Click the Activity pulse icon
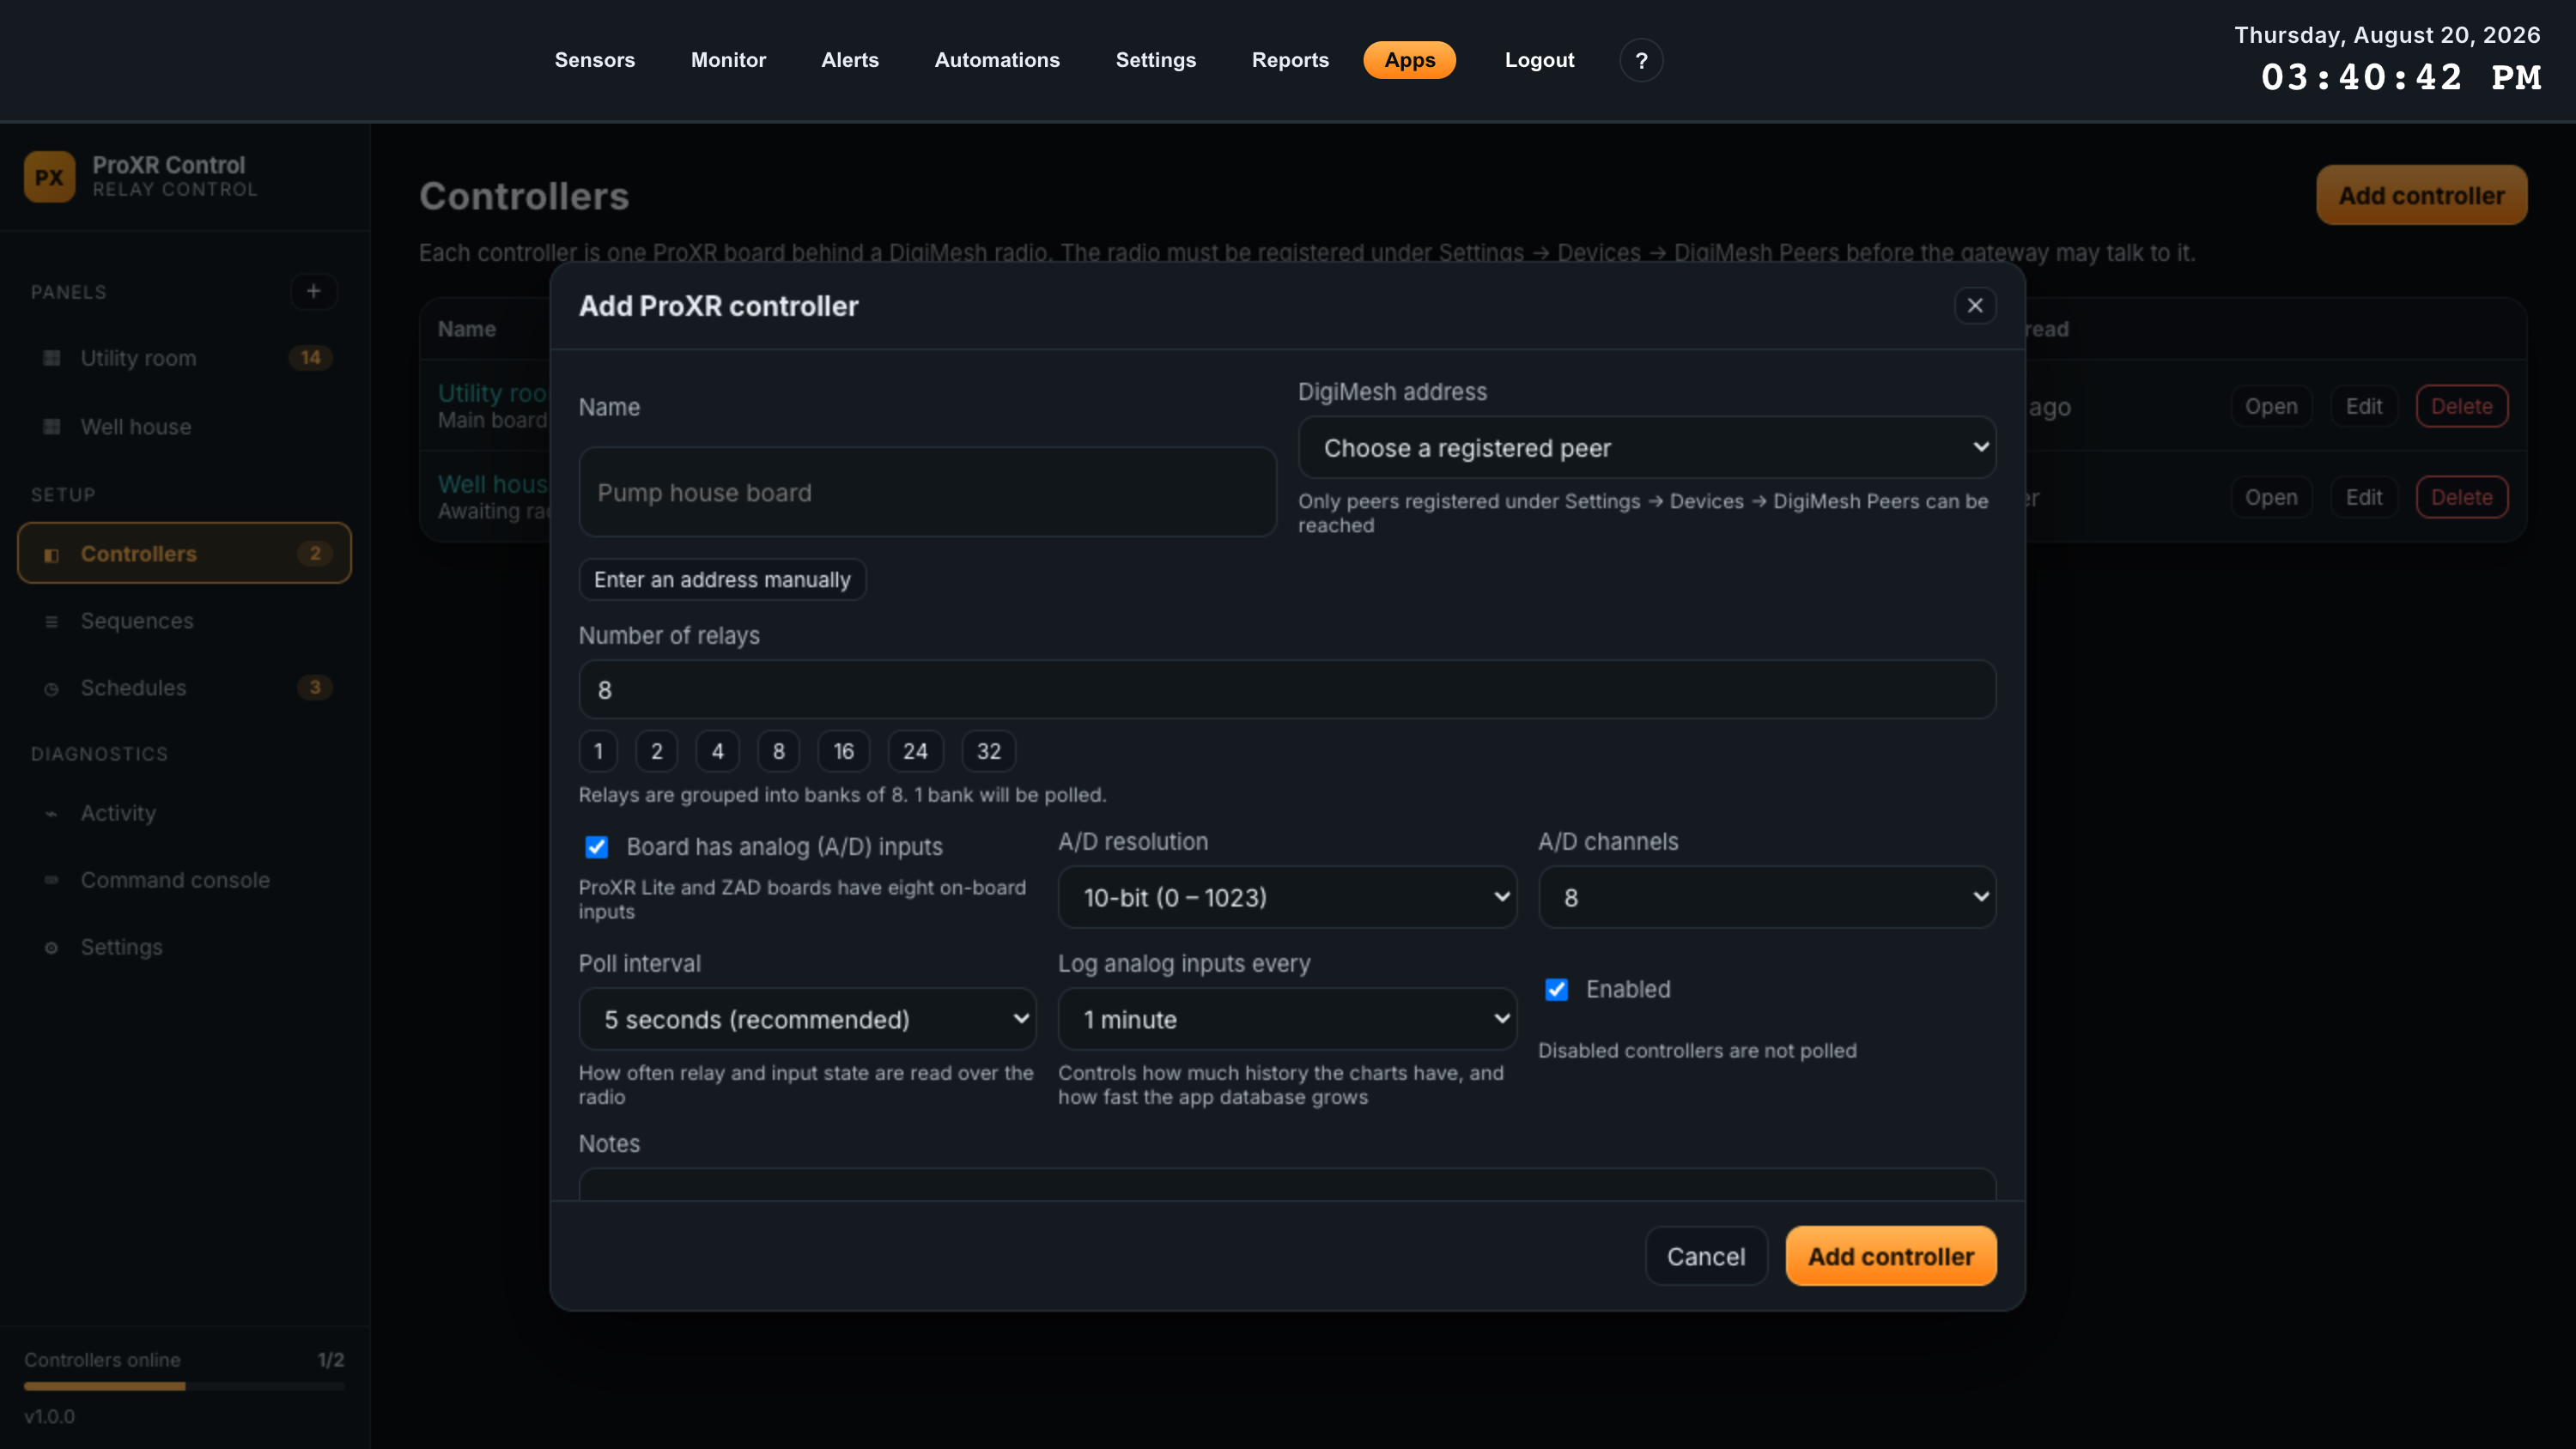 coord(52,813)
